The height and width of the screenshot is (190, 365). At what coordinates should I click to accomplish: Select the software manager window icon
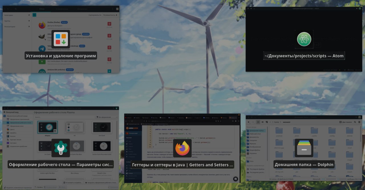(x=61, y=40)
